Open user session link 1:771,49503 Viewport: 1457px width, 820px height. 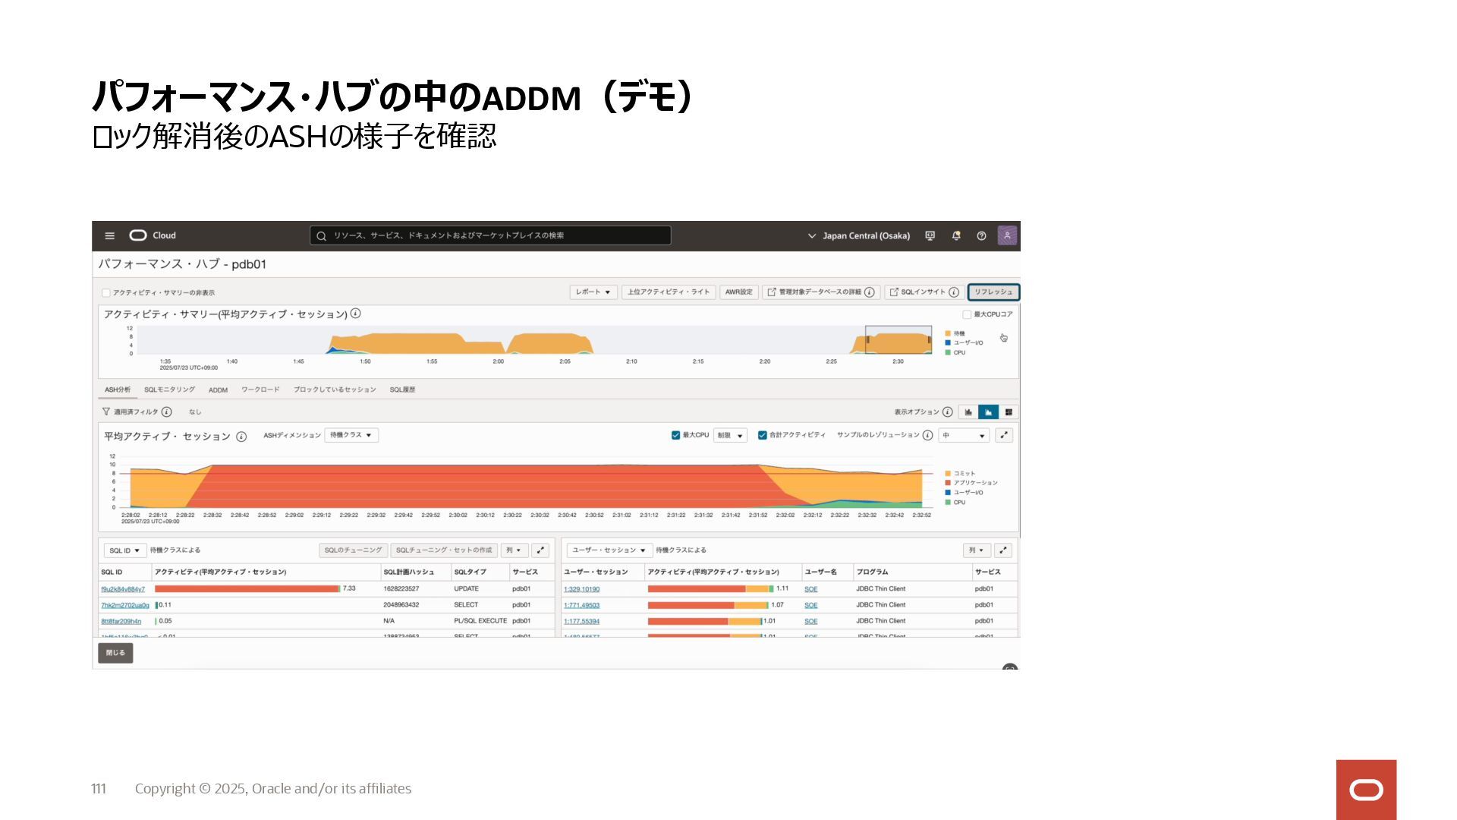[x=581, y=606]
